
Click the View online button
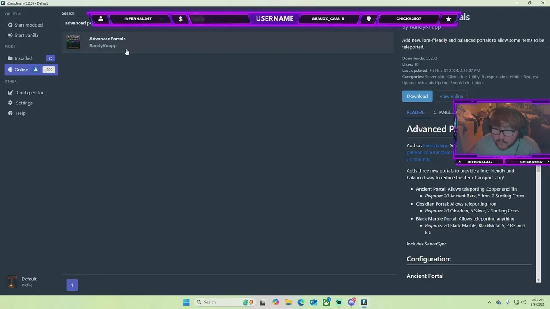pos(451,96)
